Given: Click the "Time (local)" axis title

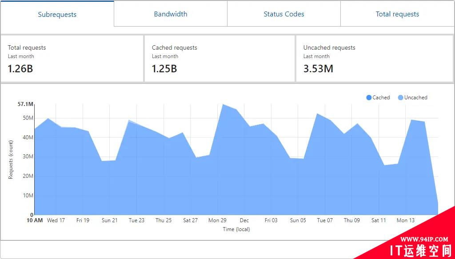Looking at the screenshot, I should pos(236,229).
